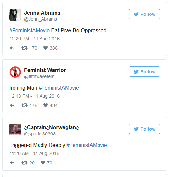Reply to Feminist Warrior's tweet
The image size is (169, 177).
(12, 105)
